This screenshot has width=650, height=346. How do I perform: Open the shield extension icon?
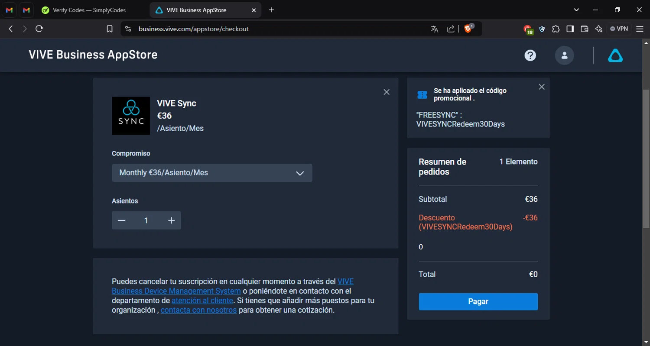pos(542,29)
